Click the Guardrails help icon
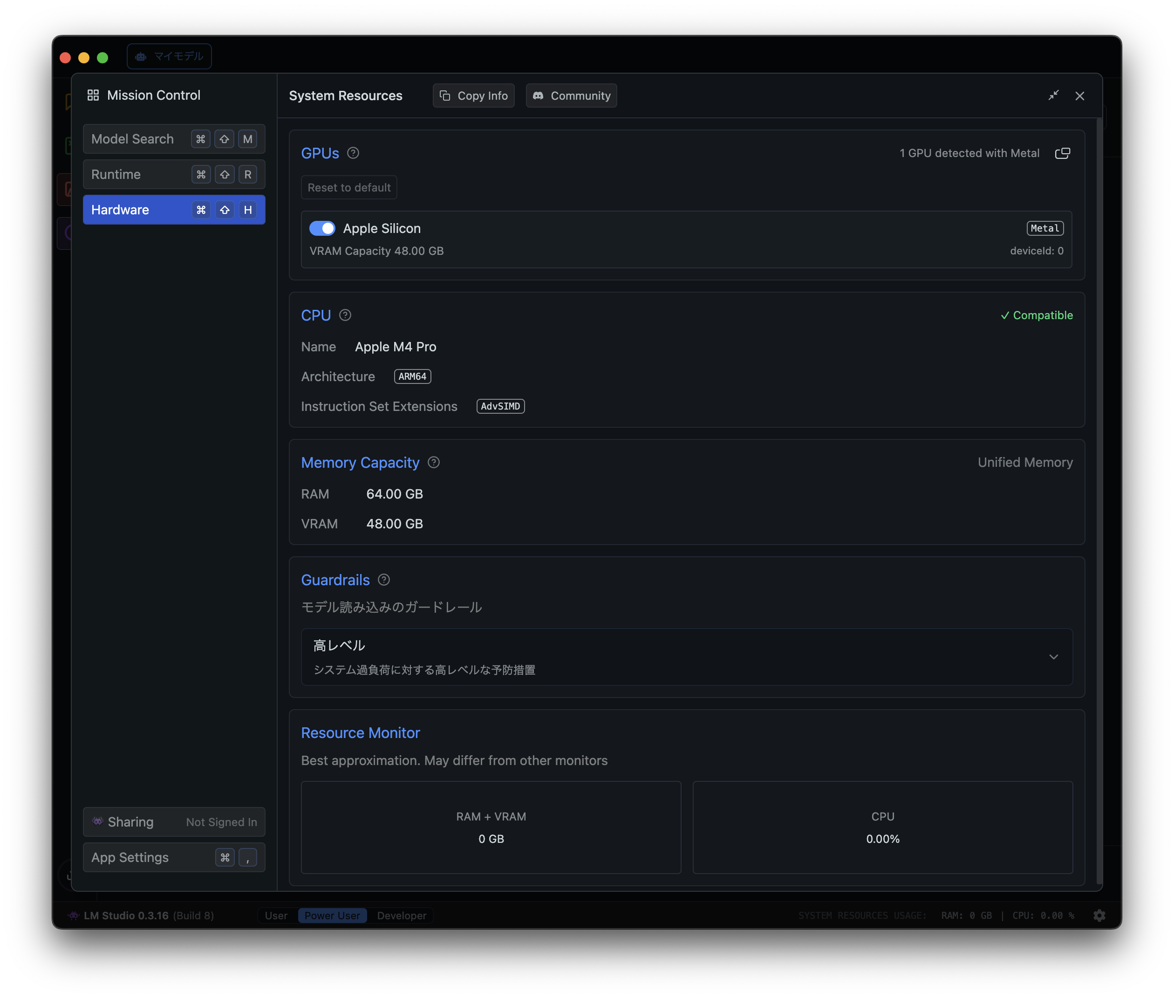 tap(383, 579)
